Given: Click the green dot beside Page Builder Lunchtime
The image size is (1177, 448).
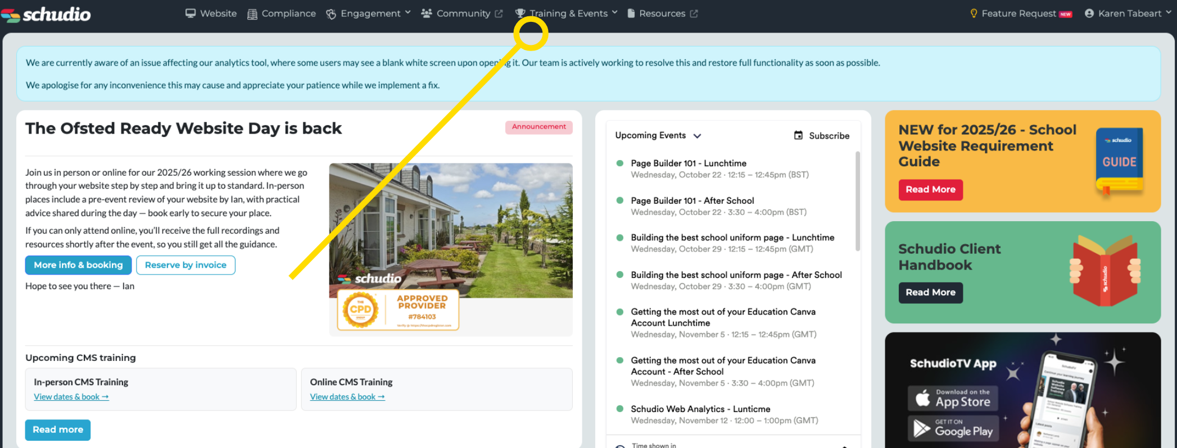Looking at the screenshot, I should 620,163.
